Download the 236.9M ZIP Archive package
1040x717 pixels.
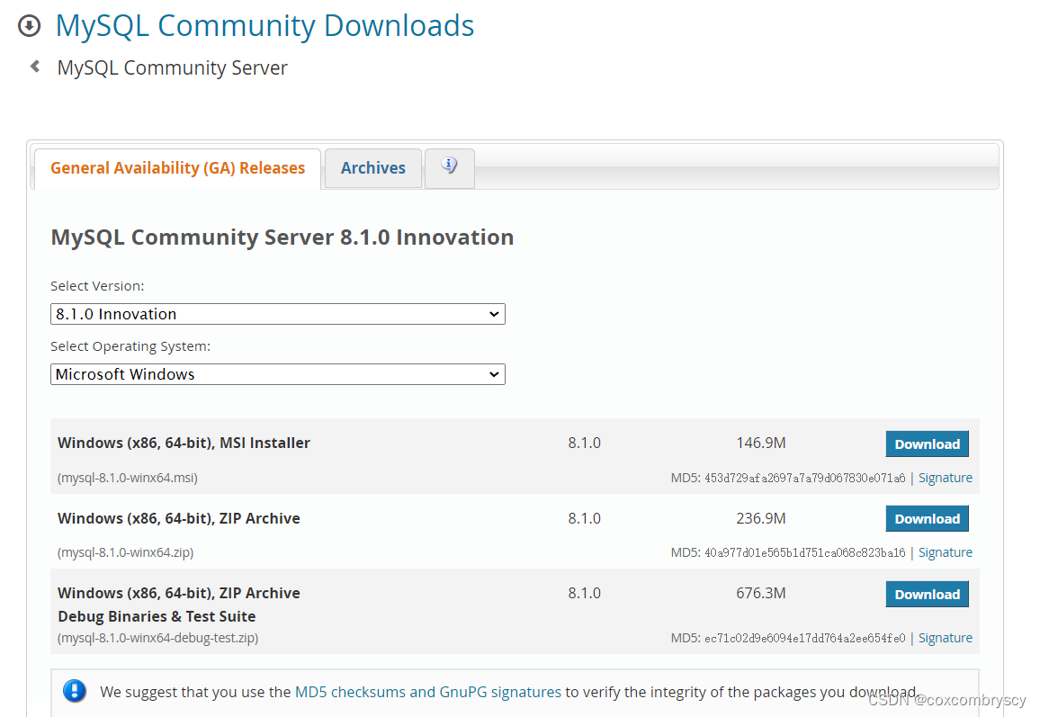point(928,519)
